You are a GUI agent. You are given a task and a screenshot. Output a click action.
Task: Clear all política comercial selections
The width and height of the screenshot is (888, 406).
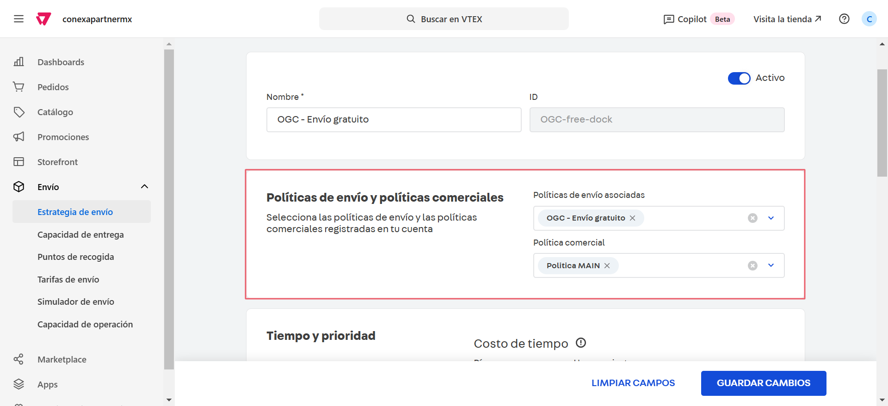(752, 265)
